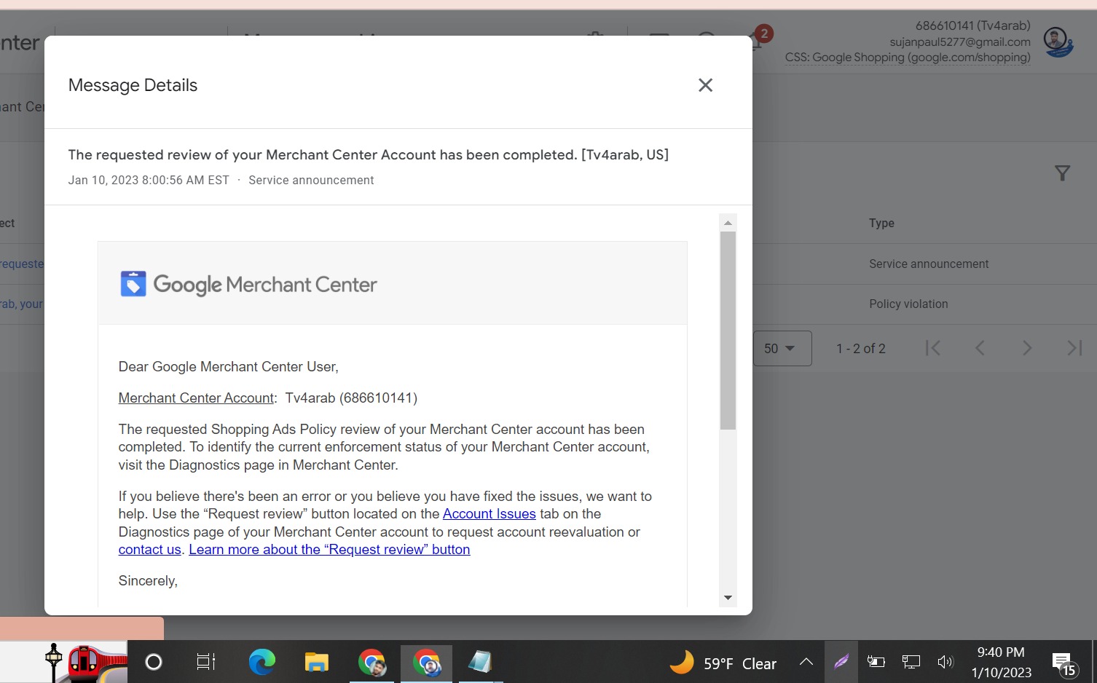Close the Message Details dialog

tap(705, 85)
